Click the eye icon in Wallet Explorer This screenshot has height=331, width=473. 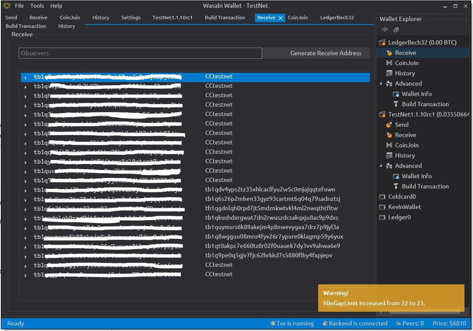384,30
